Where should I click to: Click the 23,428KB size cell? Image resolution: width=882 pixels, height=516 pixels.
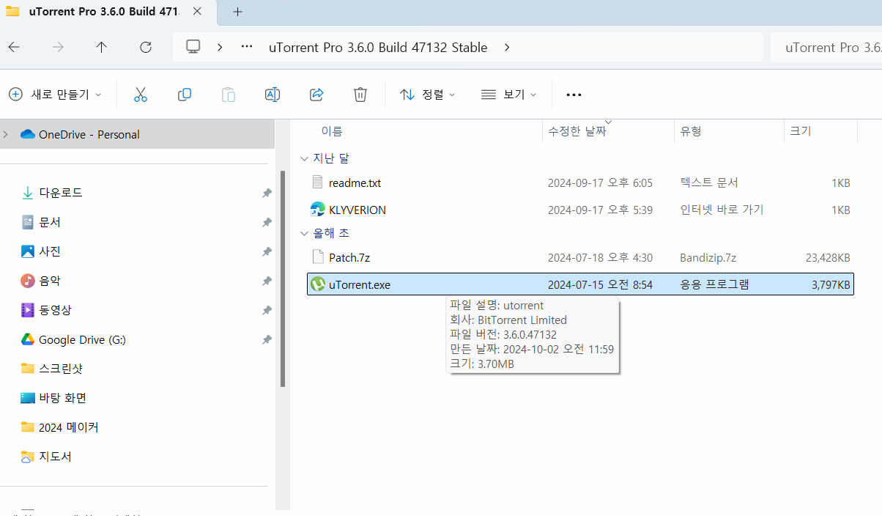click(x=827, y=257)
